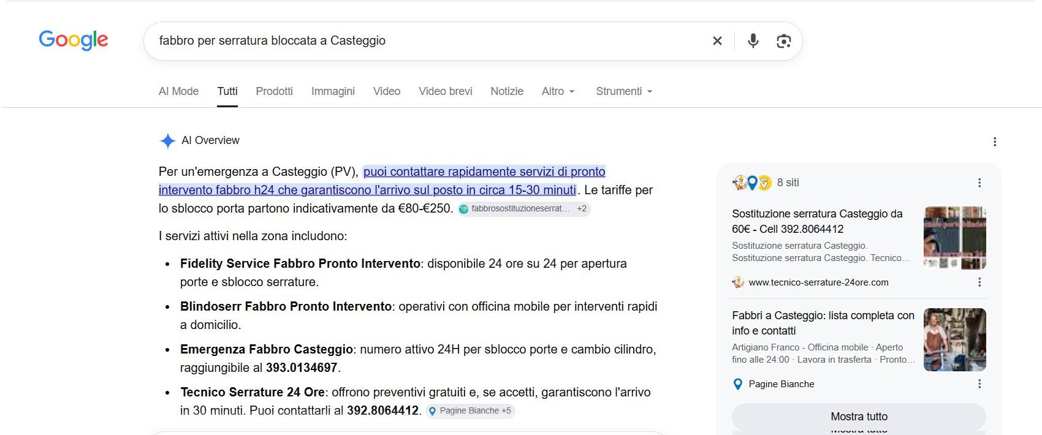The height and width of the screenshot is (435, 1042).
Task: Open the Fabbri a Casteggio blacksmith thumbnail
Action: (x=955, y=340)
